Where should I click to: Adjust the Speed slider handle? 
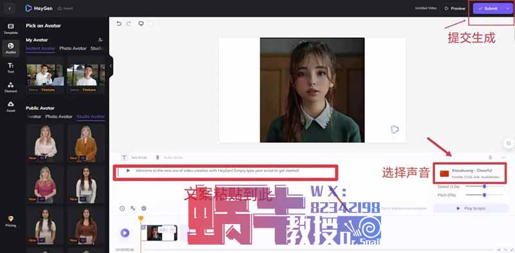(x=485, y=186)
